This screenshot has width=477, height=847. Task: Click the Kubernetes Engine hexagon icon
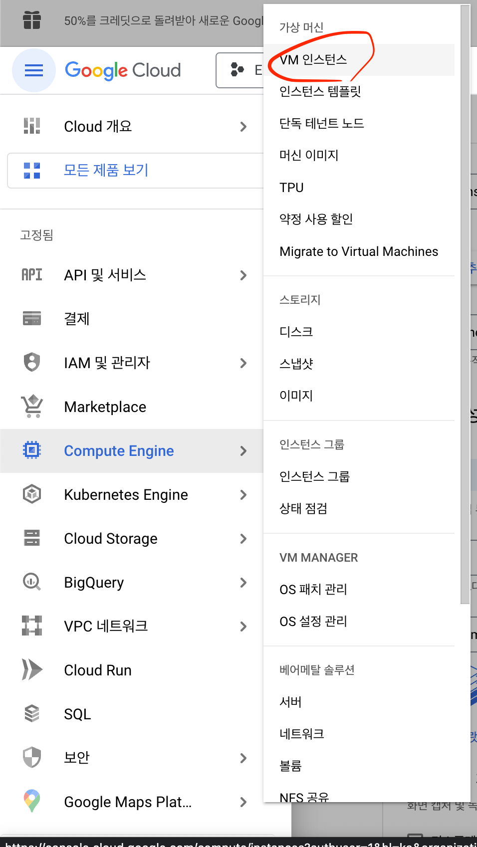pyautogui.click(x=32, y=494)
